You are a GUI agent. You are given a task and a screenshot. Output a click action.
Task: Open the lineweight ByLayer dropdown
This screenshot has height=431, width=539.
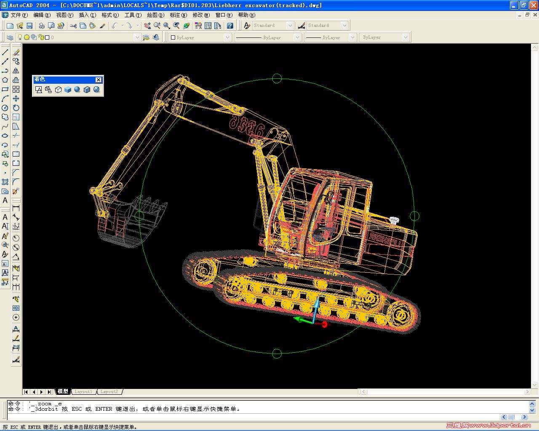(x=352, y=37)
